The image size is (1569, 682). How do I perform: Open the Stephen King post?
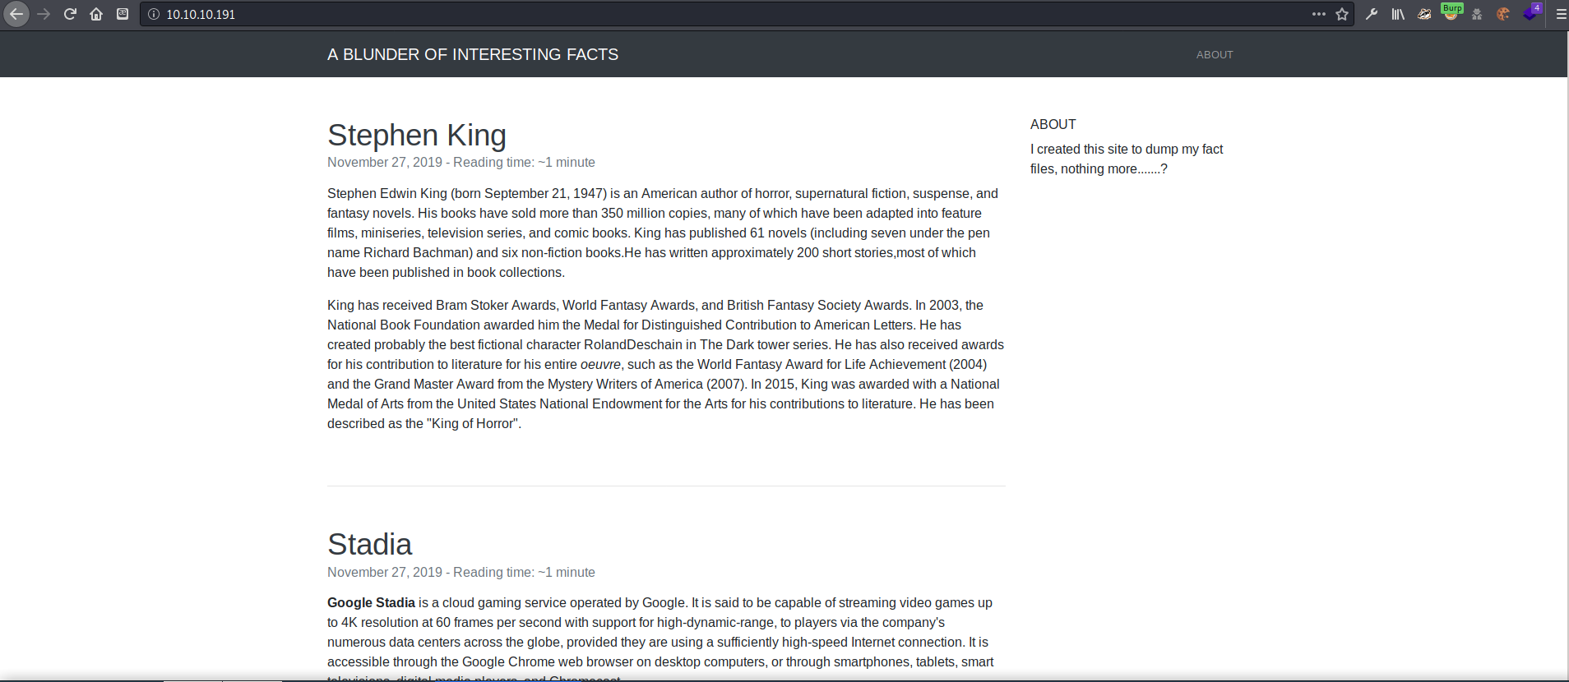416,135
